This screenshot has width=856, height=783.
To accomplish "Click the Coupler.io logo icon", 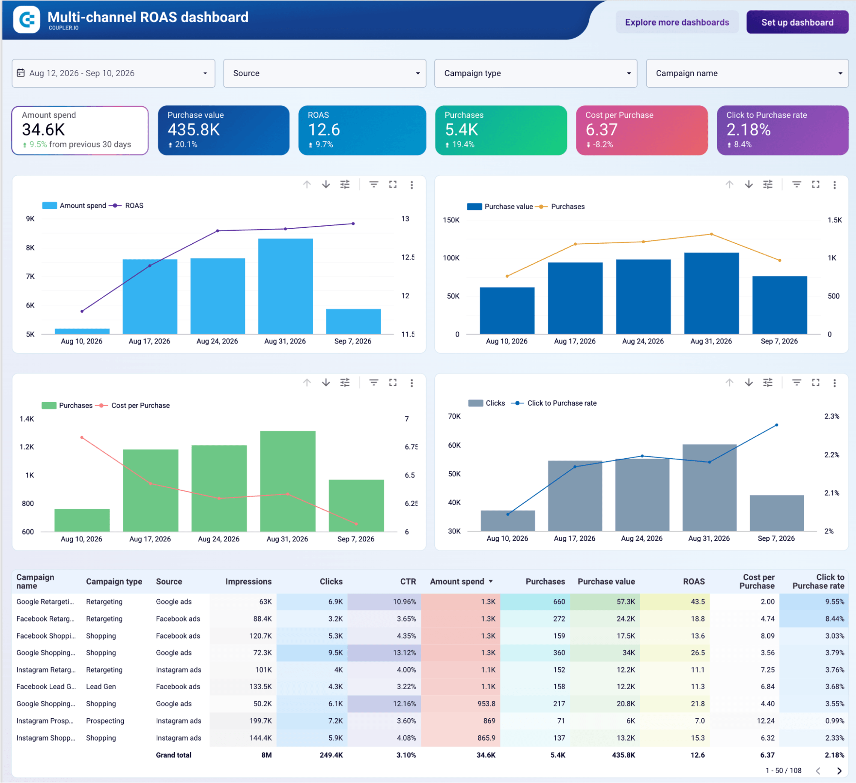I will pos(27,19).
